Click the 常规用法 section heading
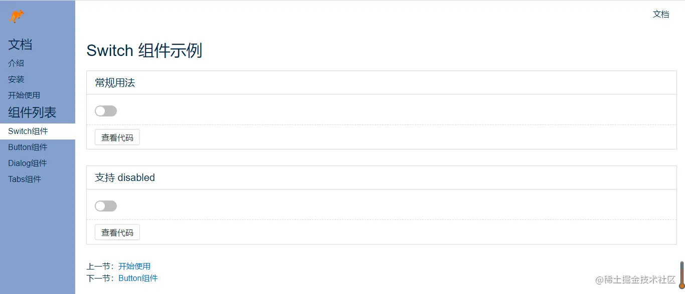 point(115,83)
